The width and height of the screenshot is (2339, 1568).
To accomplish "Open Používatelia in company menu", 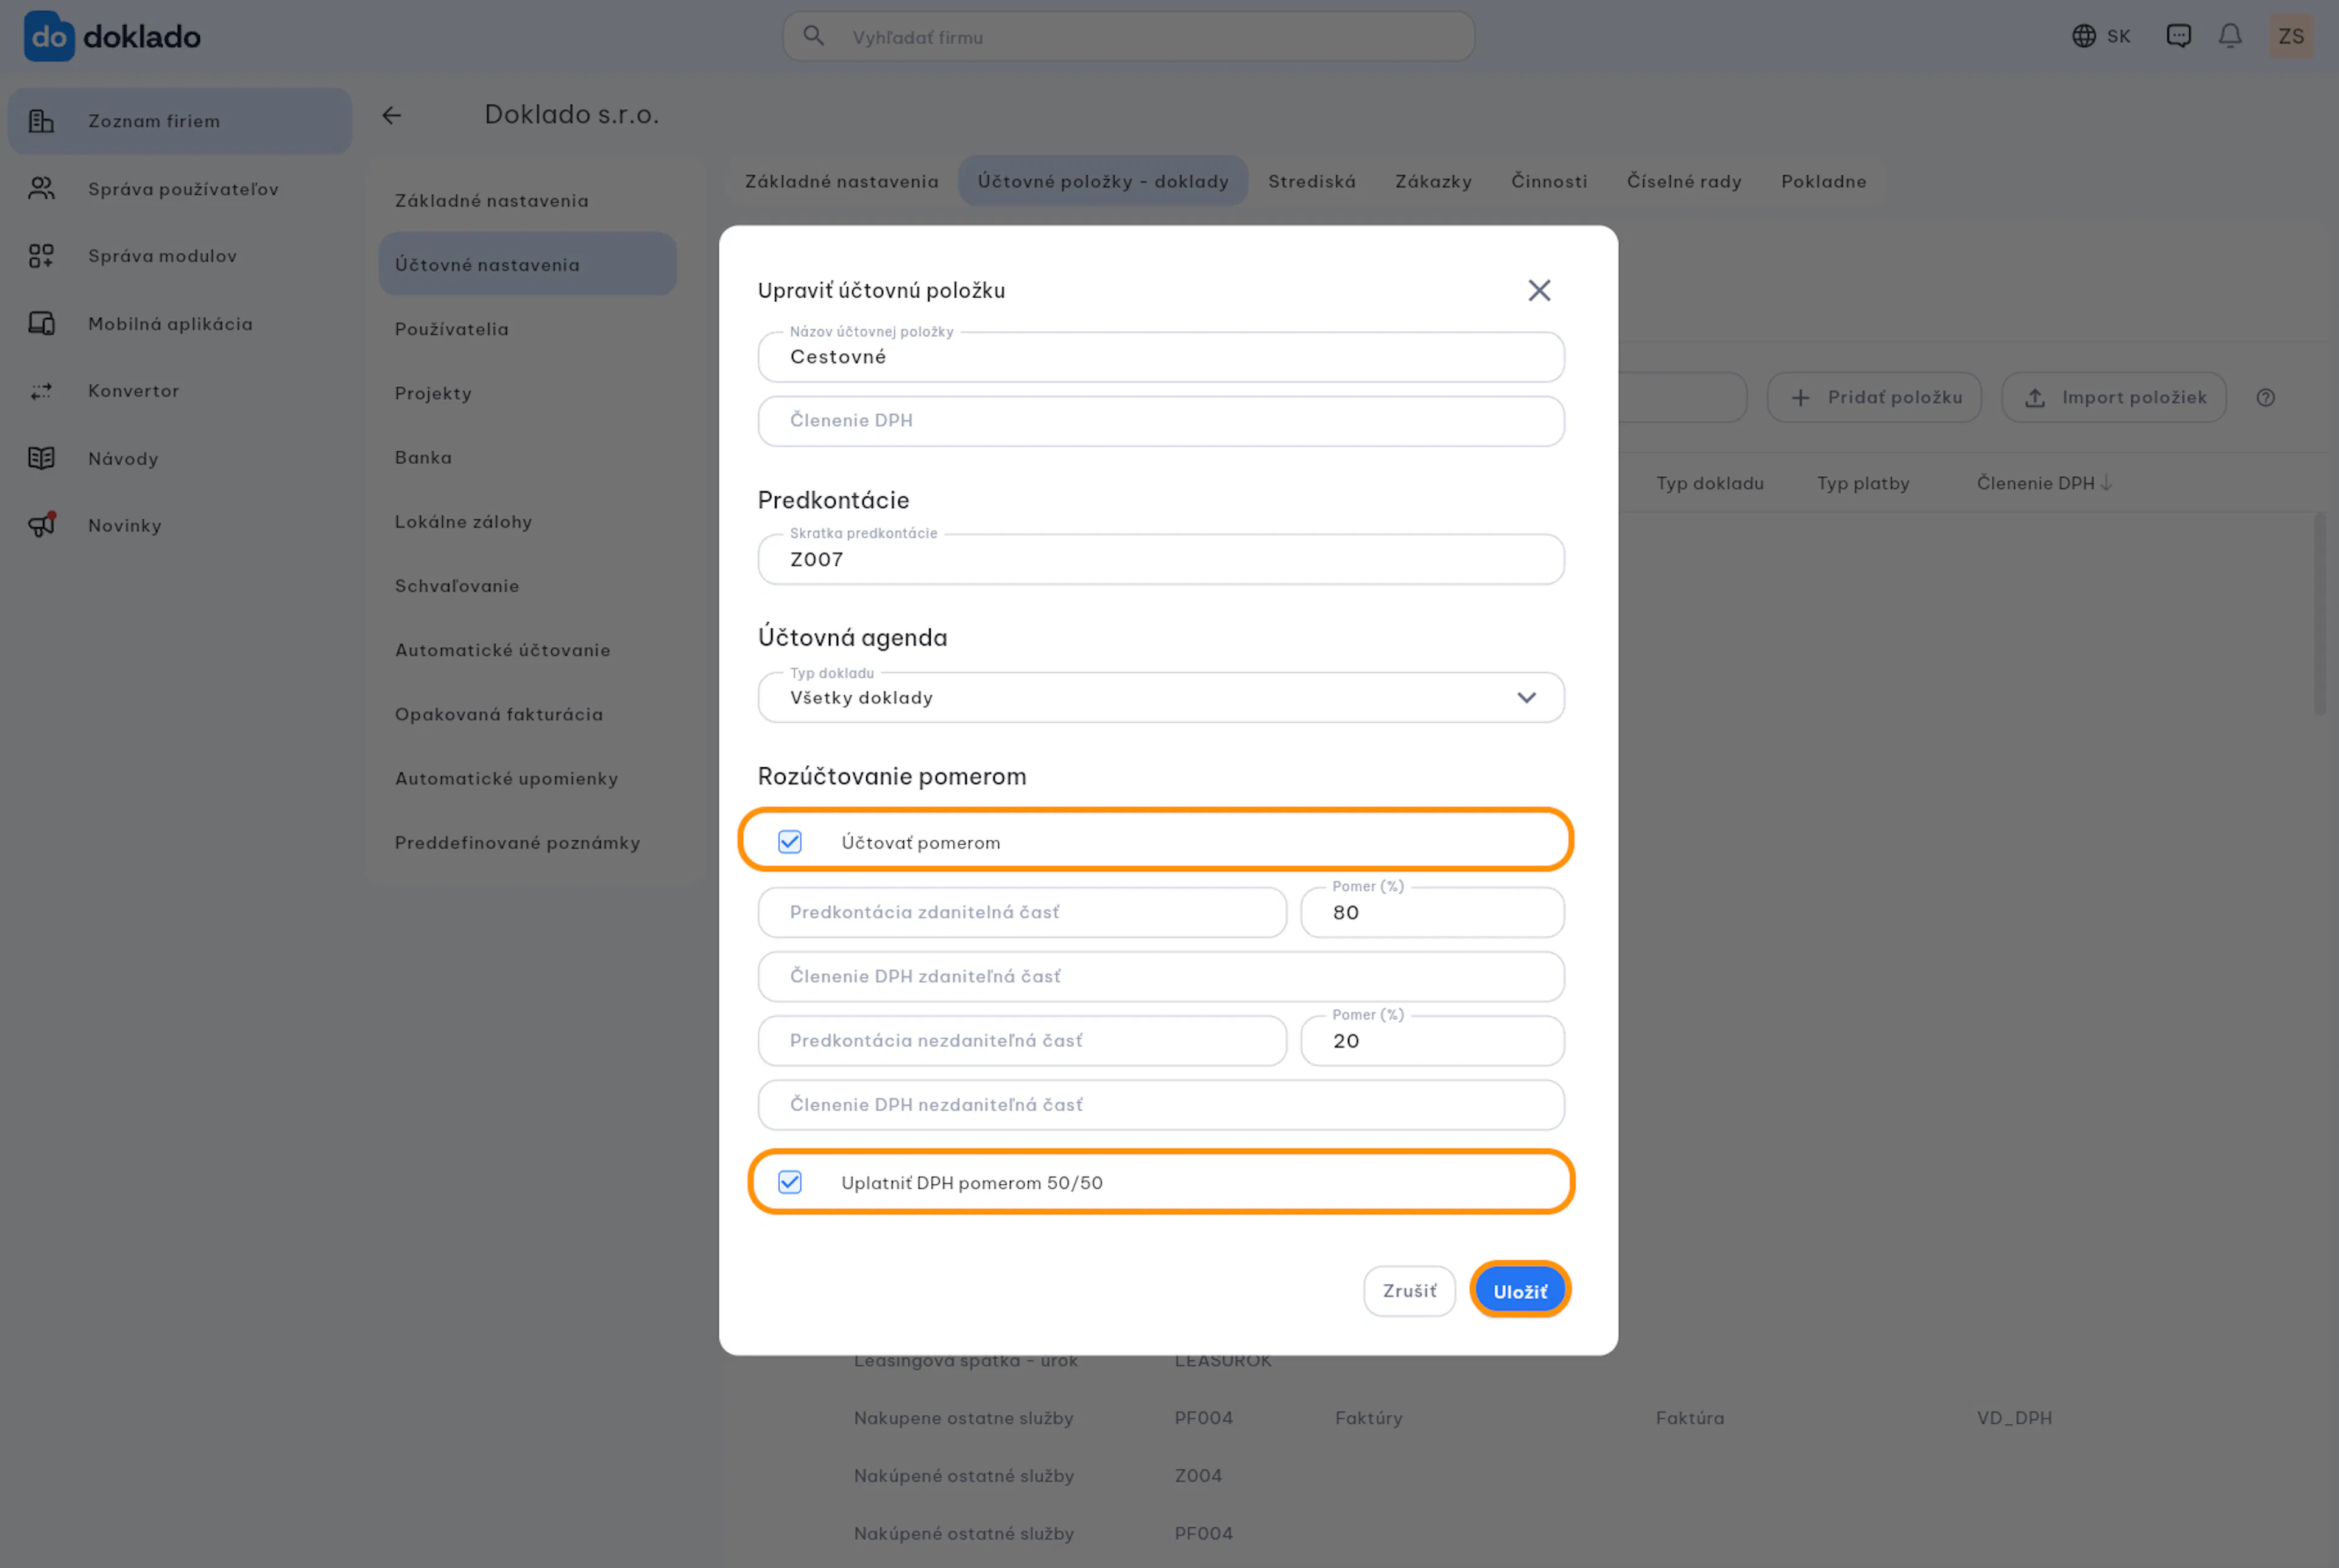I will coord(527,329).
